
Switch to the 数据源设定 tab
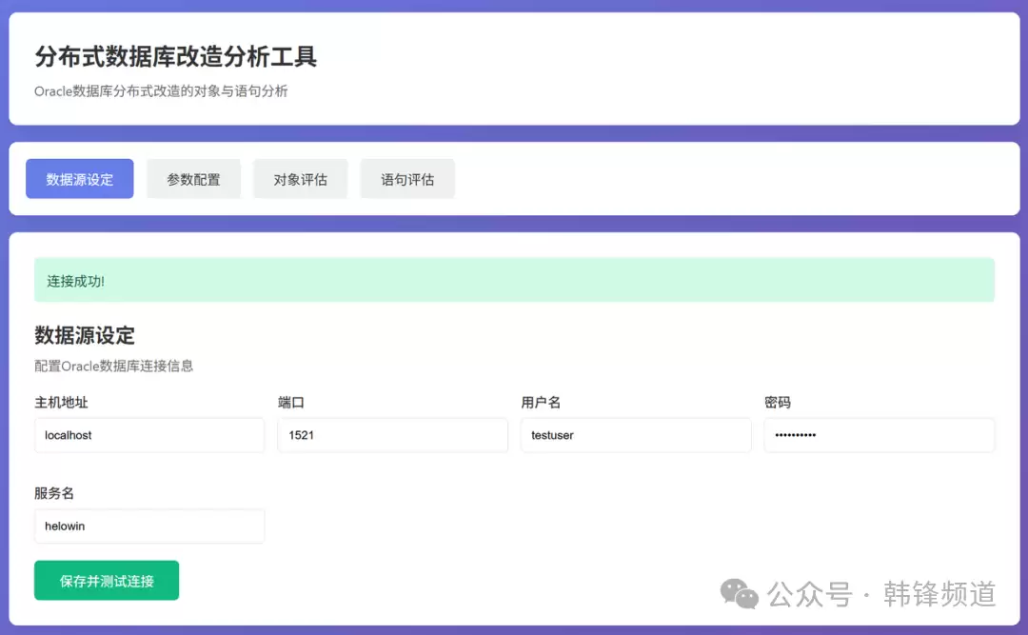point(80,179)
